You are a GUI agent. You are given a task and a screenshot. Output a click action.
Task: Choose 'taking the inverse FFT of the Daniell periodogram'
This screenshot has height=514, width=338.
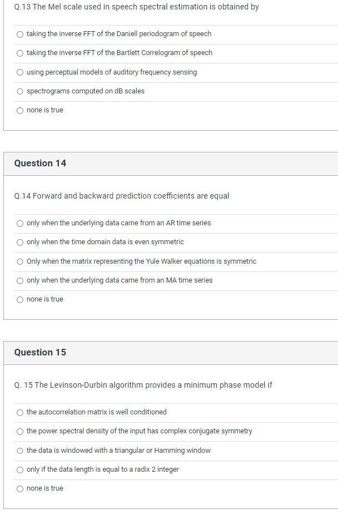[x=21, y=33]
